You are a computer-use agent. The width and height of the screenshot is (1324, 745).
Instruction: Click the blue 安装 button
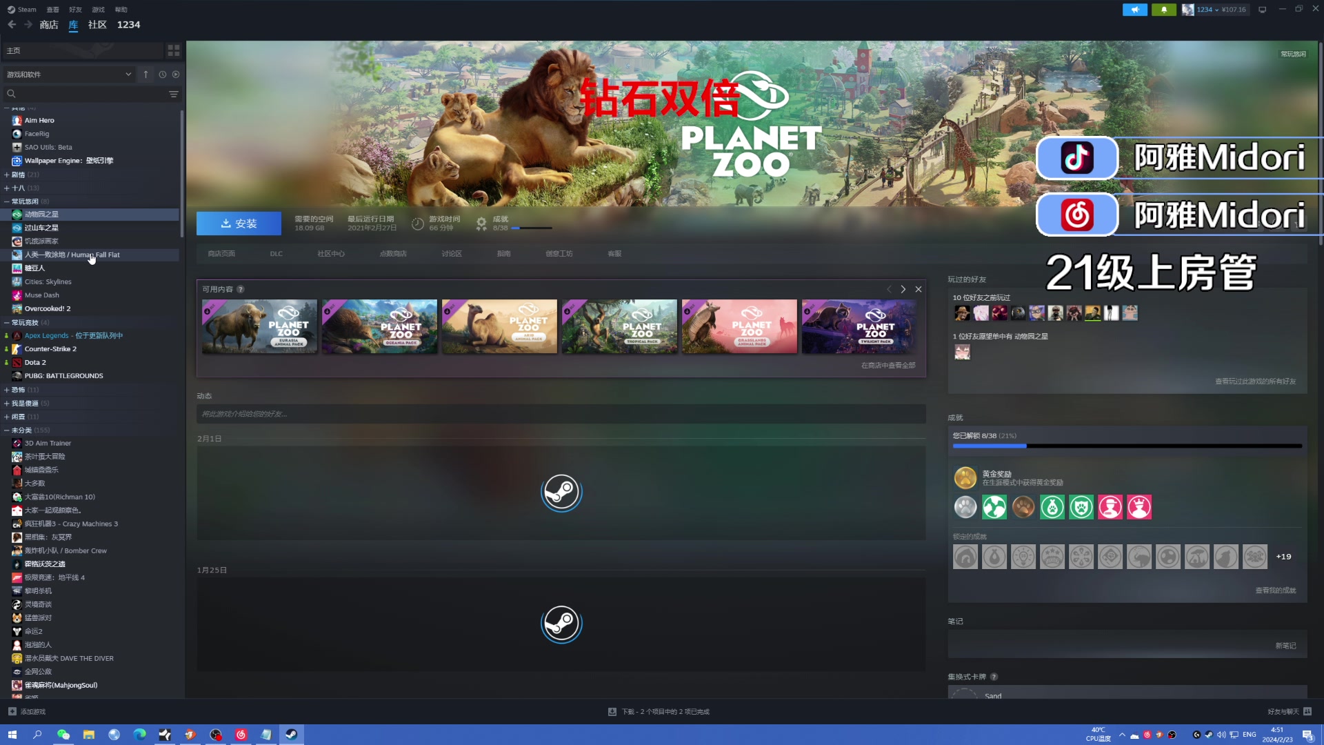point(239,223)
